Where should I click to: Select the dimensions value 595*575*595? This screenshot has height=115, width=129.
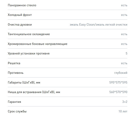[118, 82]
